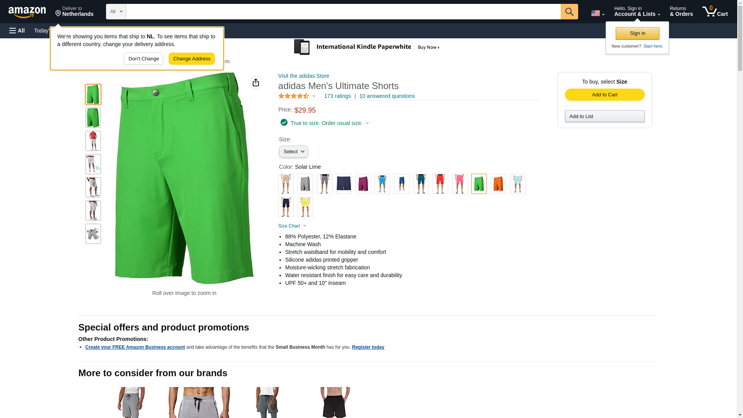Open the All hamburger menu

pos(17,31)
